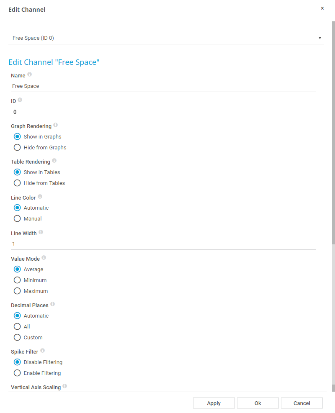Select Maximum value mode

(17, 291)
